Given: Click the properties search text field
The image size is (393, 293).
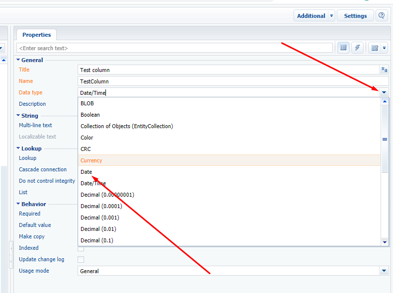Looking at the screenshot, I should pos(175,48).
